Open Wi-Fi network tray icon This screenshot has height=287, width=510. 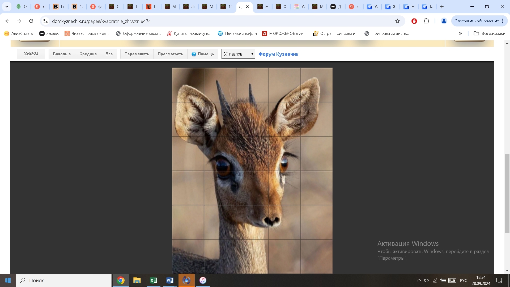pyautogui.click(x=435, y=280)
